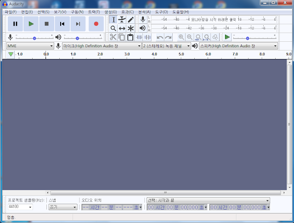Open the 생성(G) menu
The image size is (294, 223).
click(111, 12)
